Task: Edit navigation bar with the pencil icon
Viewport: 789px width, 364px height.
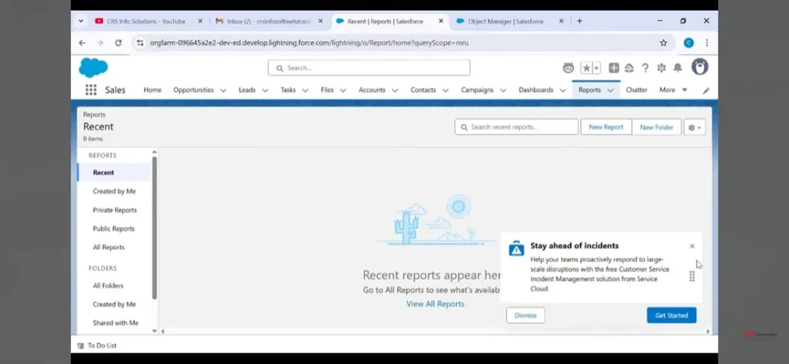Action: point(706,90)
